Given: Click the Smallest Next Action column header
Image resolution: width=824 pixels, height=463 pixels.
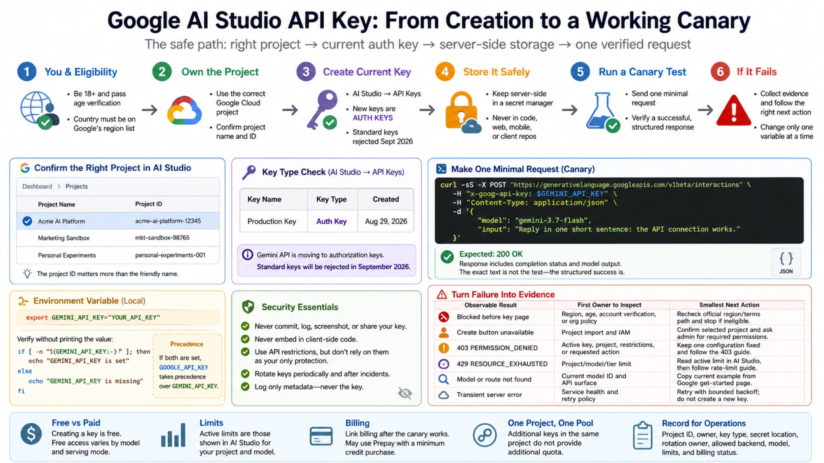Looking at the screenshot, I should [x=729, y=305].
